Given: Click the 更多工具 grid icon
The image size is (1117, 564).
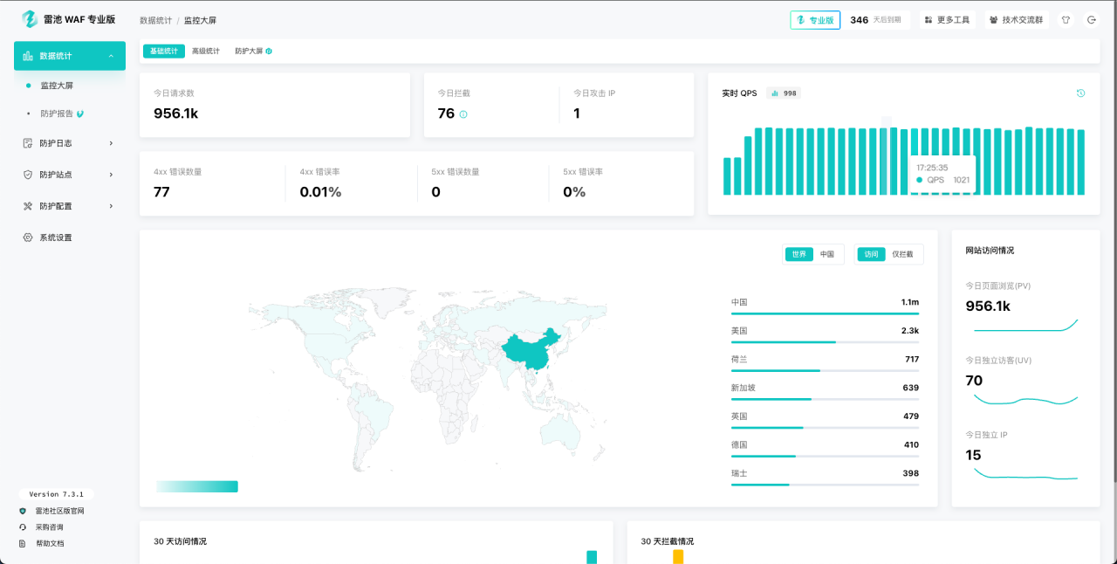Looking at the screenshot, I should (929, 20).
